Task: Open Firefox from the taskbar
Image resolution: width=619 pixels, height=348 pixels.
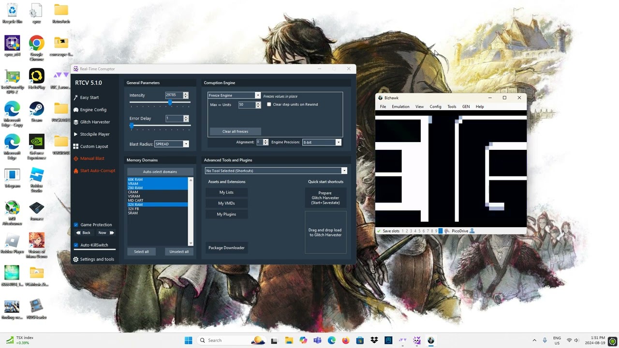Action: pyautogui.click(x=345, y=340)
